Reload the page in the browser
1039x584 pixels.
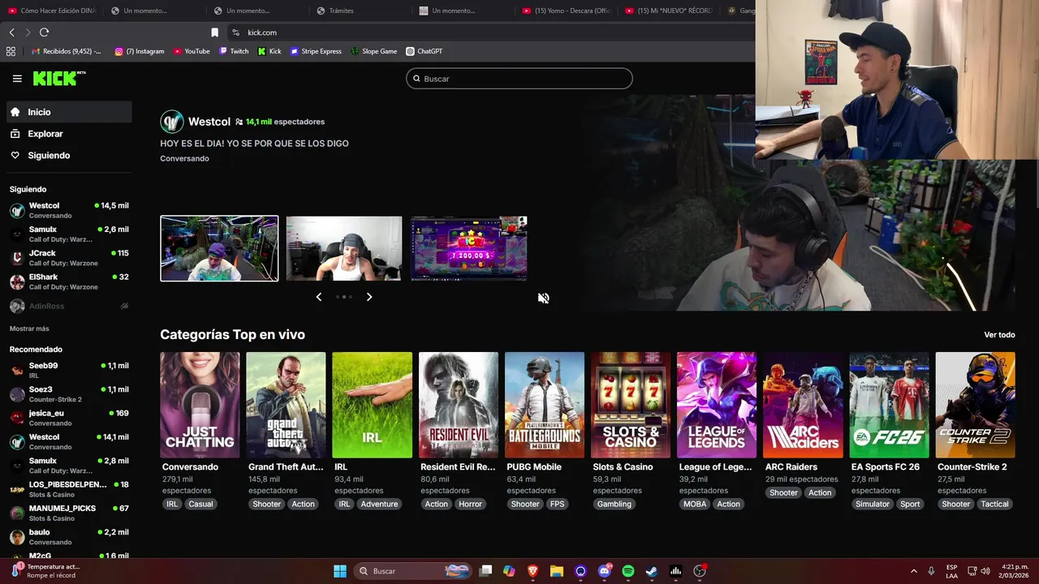(x=44, y=32)
